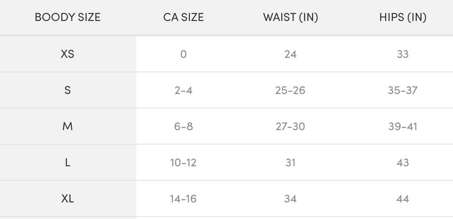The image size is (453, 219).
Task: Select the L size row label
Action: pyautogui.click(x=68, y=162)
